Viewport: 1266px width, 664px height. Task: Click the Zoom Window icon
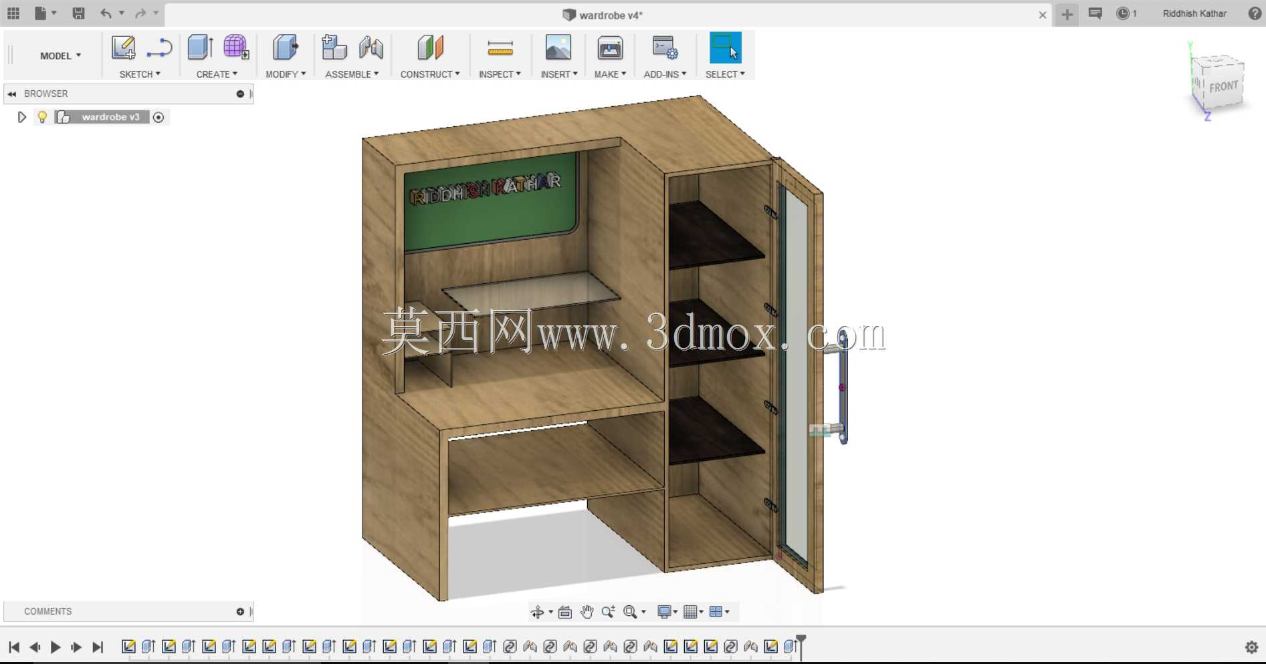point(630,612)
